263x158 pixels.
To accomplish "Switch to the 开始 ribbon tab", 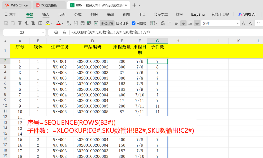I will [30, 15].
